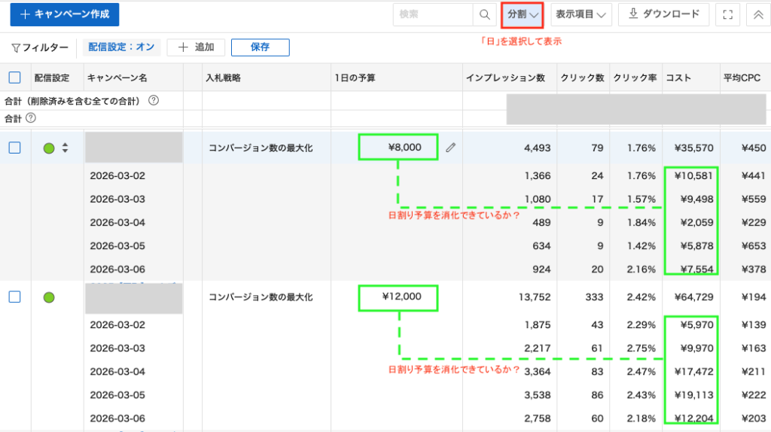Toggle fullscreen view icon
771x432 pixels.
coord(728,15)
